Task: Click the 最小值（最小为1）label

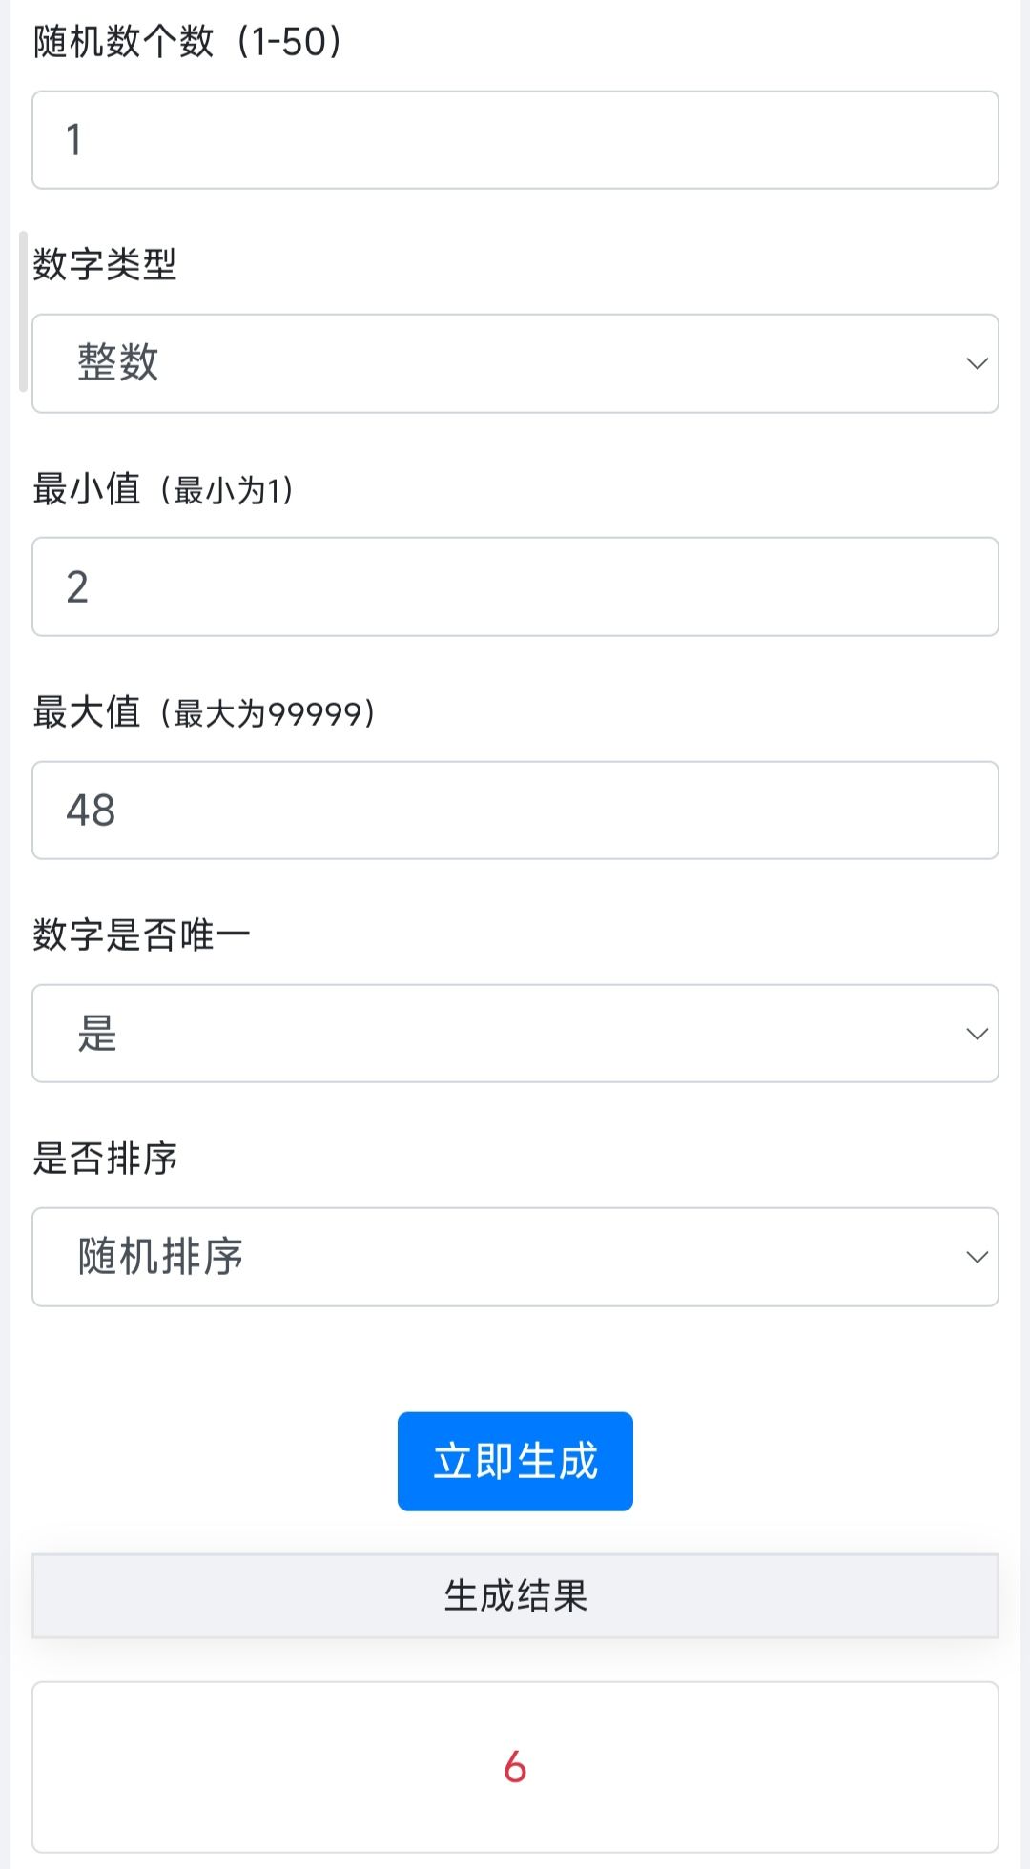Action: [x=163, y=488]
